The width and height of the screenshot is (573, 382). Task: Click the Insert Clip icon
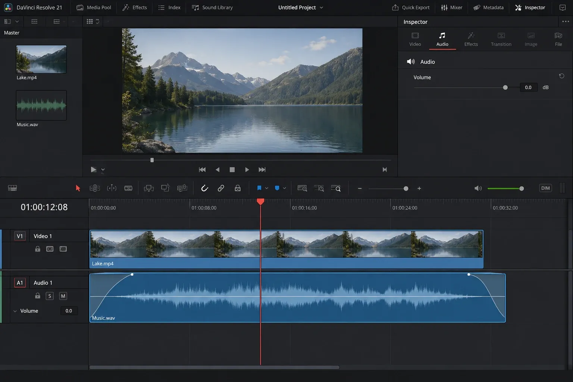(x=149, y=188)
